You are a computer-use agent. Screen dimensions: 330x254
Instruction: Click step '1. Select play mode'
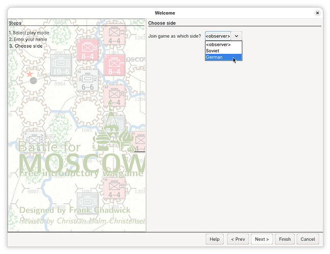click(28, 33)
